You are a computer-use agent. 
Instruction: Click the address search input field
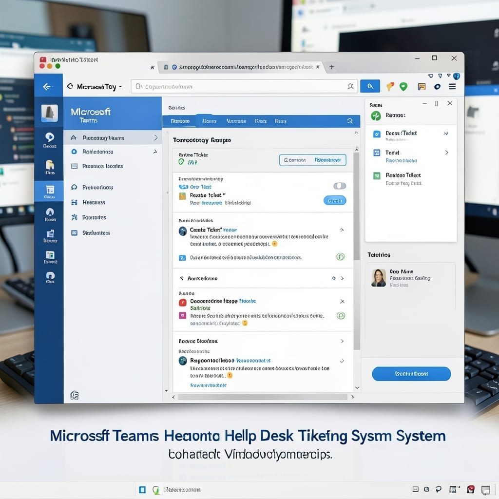(245, 86)
